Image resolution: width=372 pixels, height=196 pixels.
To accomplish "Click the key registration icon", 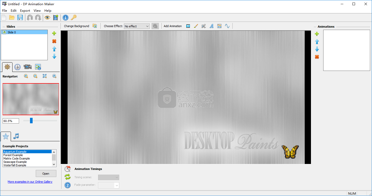I will pyautogui.click(x=74, y=17).
